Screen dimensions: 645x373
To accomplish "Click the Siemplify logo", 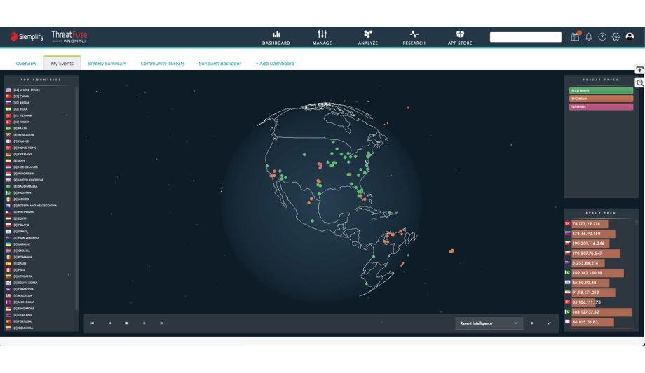I will tap(27, 36).
